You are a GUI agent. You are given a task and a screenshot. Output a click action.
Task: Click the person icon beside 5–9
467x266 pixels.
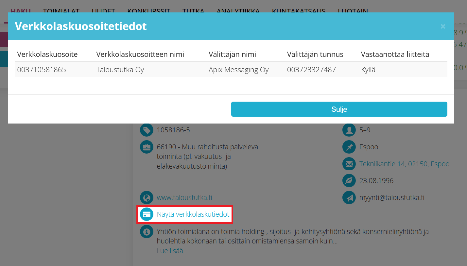349,130
